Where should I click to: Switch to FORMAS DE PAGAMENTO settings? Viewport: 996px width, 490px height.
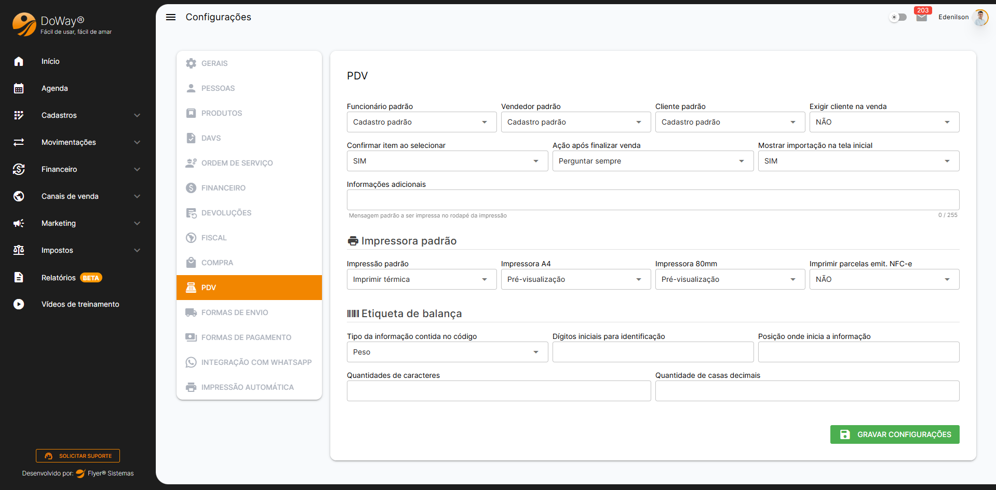coord(246,337)
